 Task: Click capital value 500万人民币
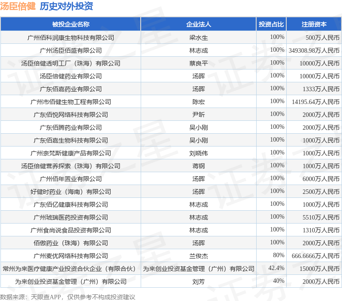tap(323, 38)
